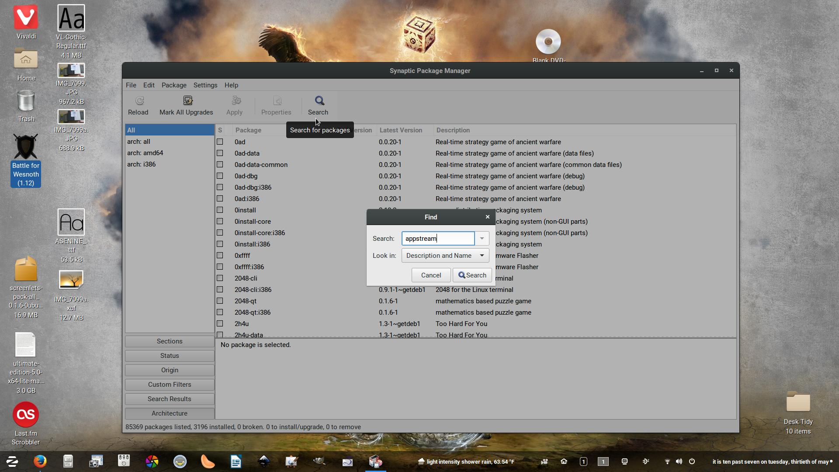Click inside the Search text field

[x=438, y=239]
